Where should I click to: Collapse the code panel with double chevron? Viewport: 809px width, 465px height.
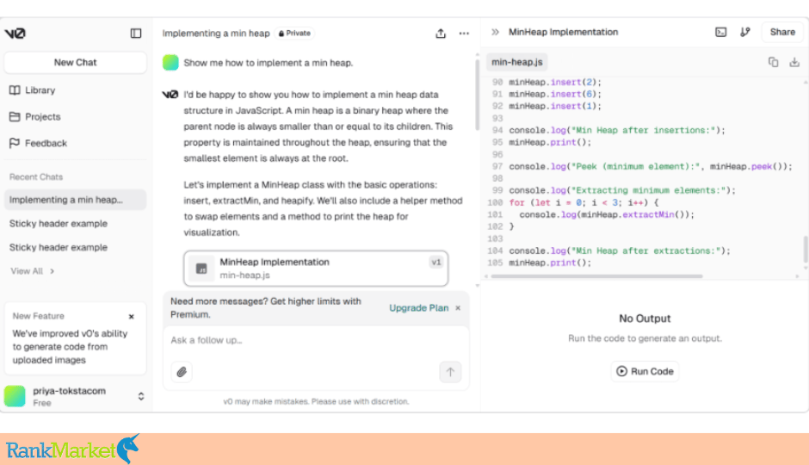[x=496, y=32]
